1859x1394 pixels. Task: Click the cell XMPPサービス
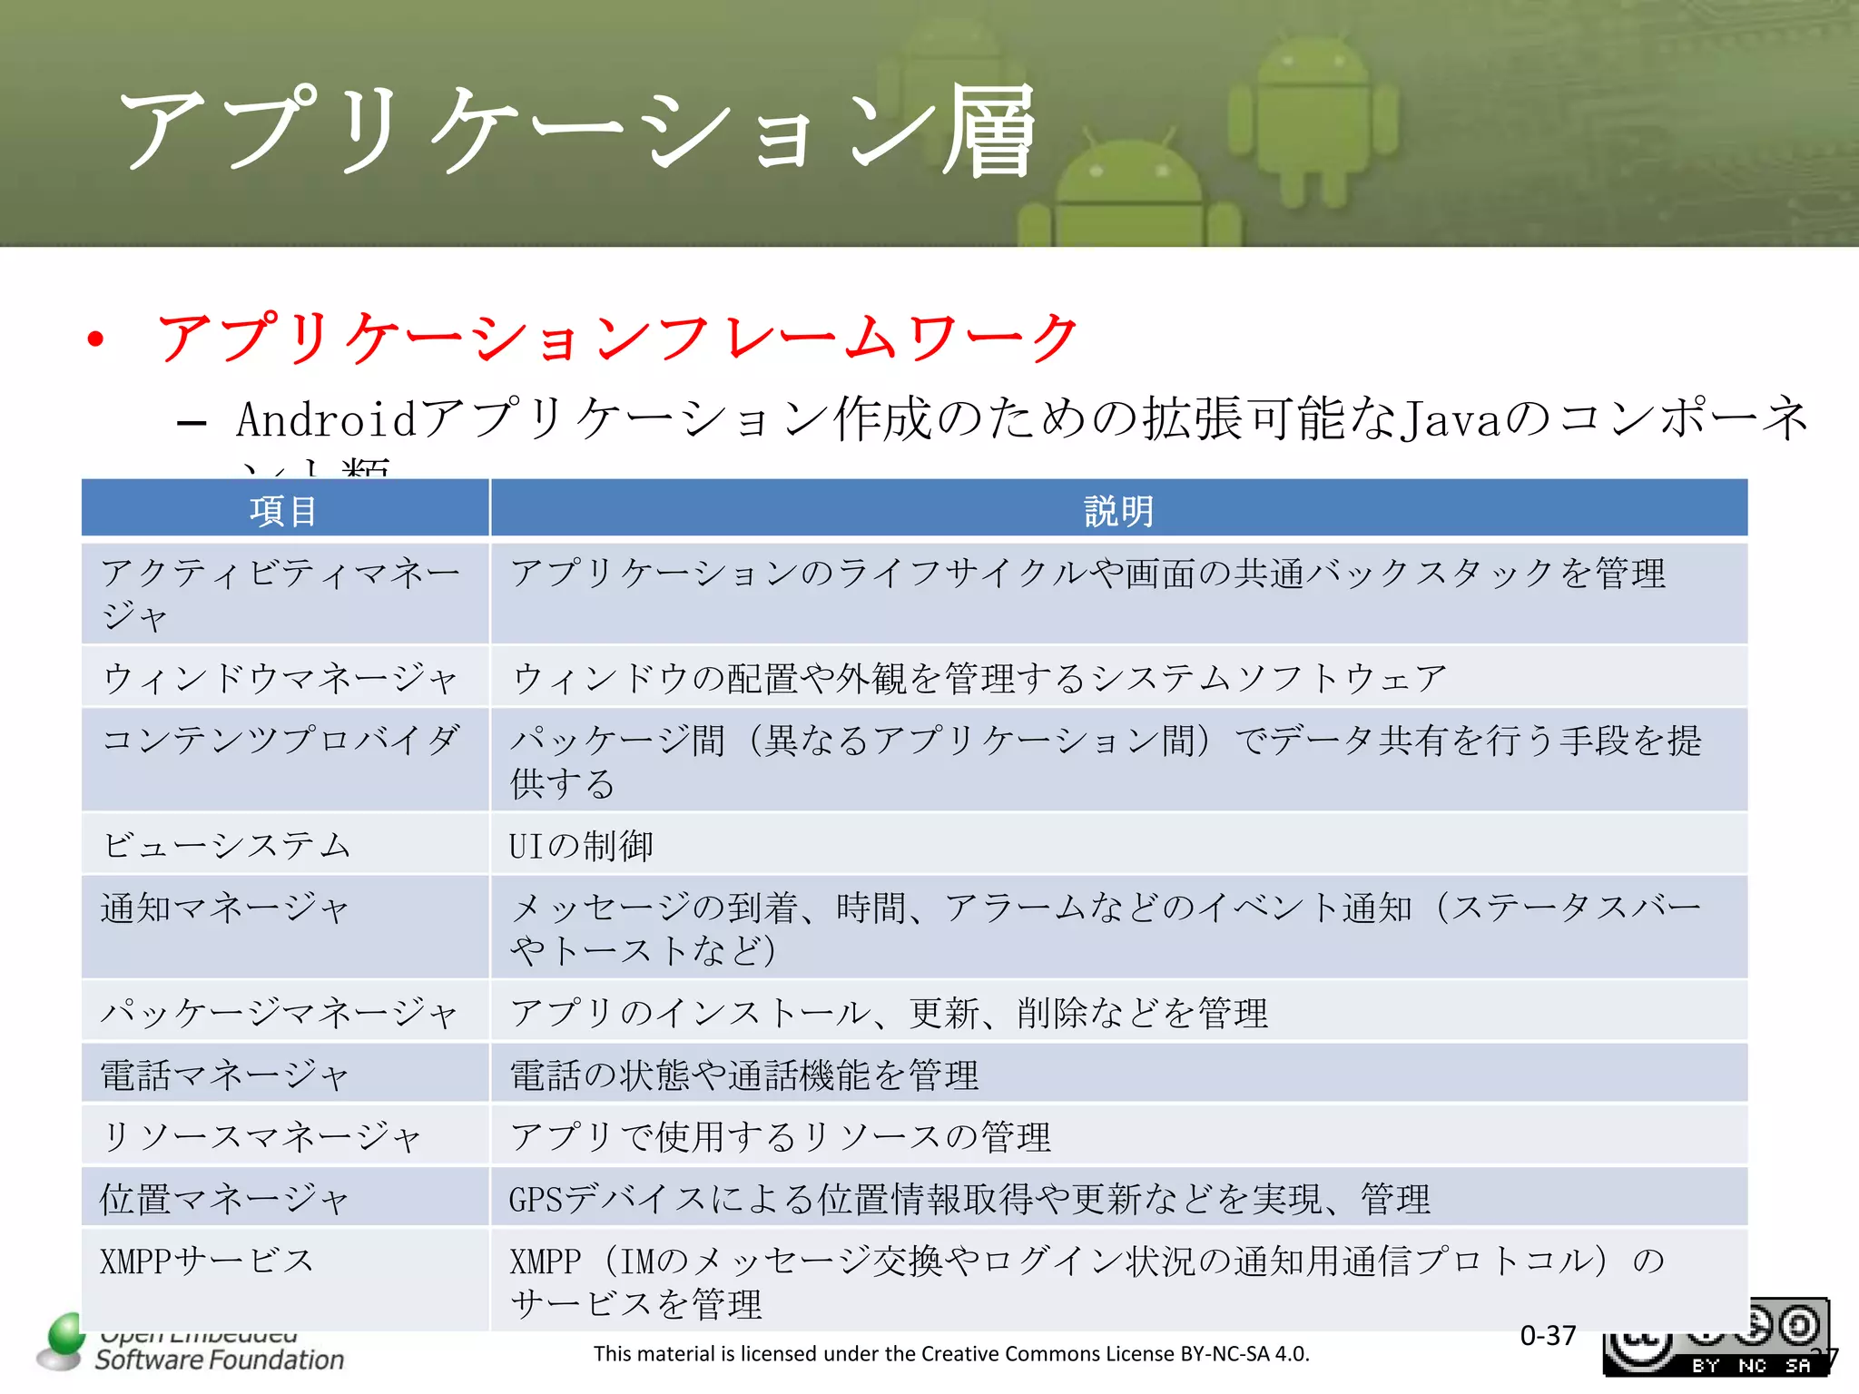coord(285,1280)
